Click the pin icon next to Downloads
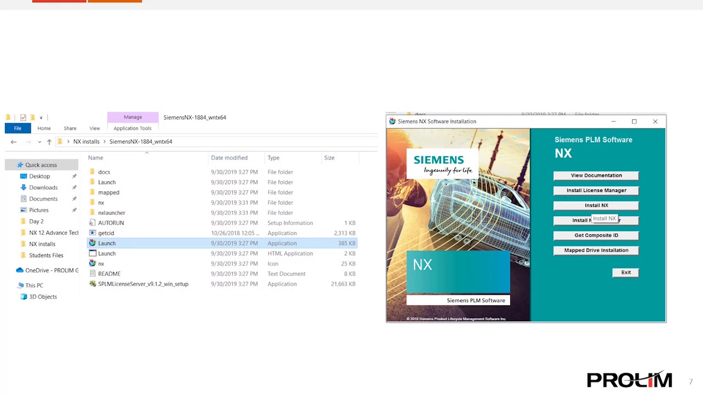This screenshot has width=703, height=395. click(74, 188)
